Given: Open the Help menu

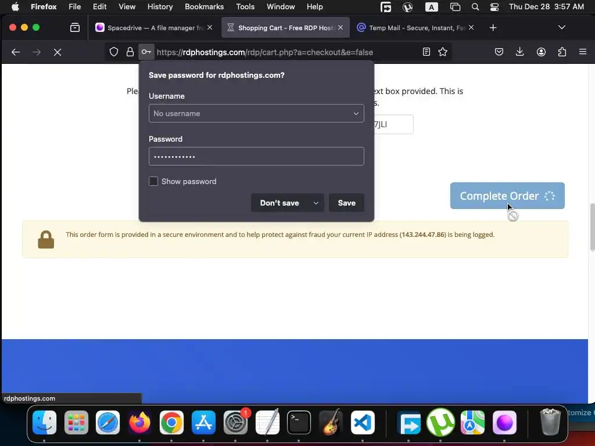Looking at the screenshot, I should (x=314, y=7).
